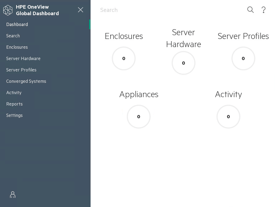
Task: Go to Reports in the sidebar
Action: pos(14,104)
